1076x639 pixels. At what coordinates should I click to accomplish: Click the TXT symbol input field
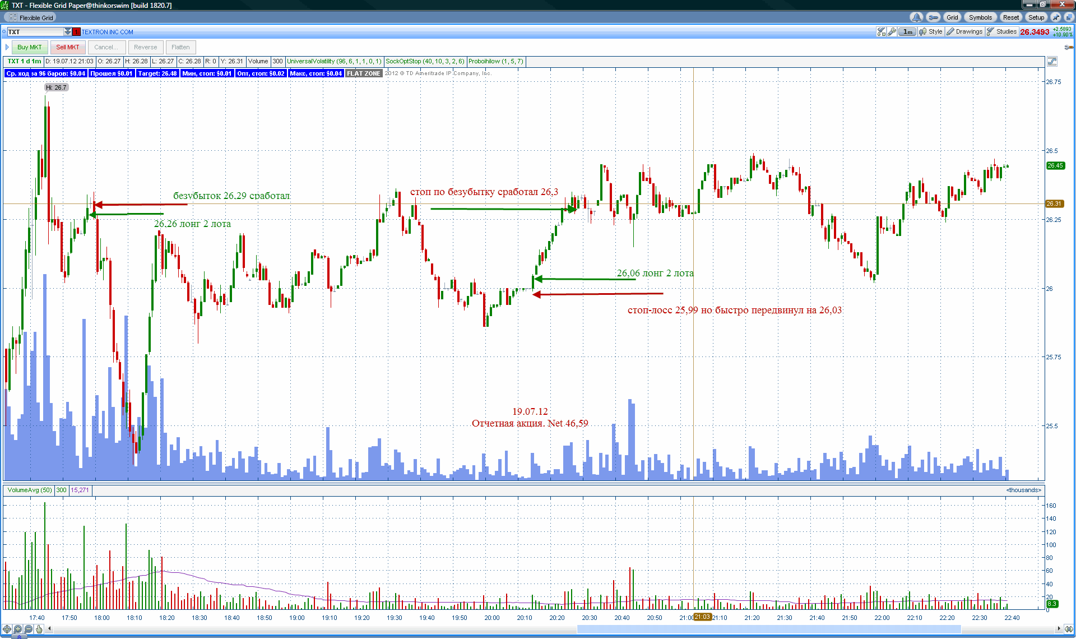(x=35, y=32)
